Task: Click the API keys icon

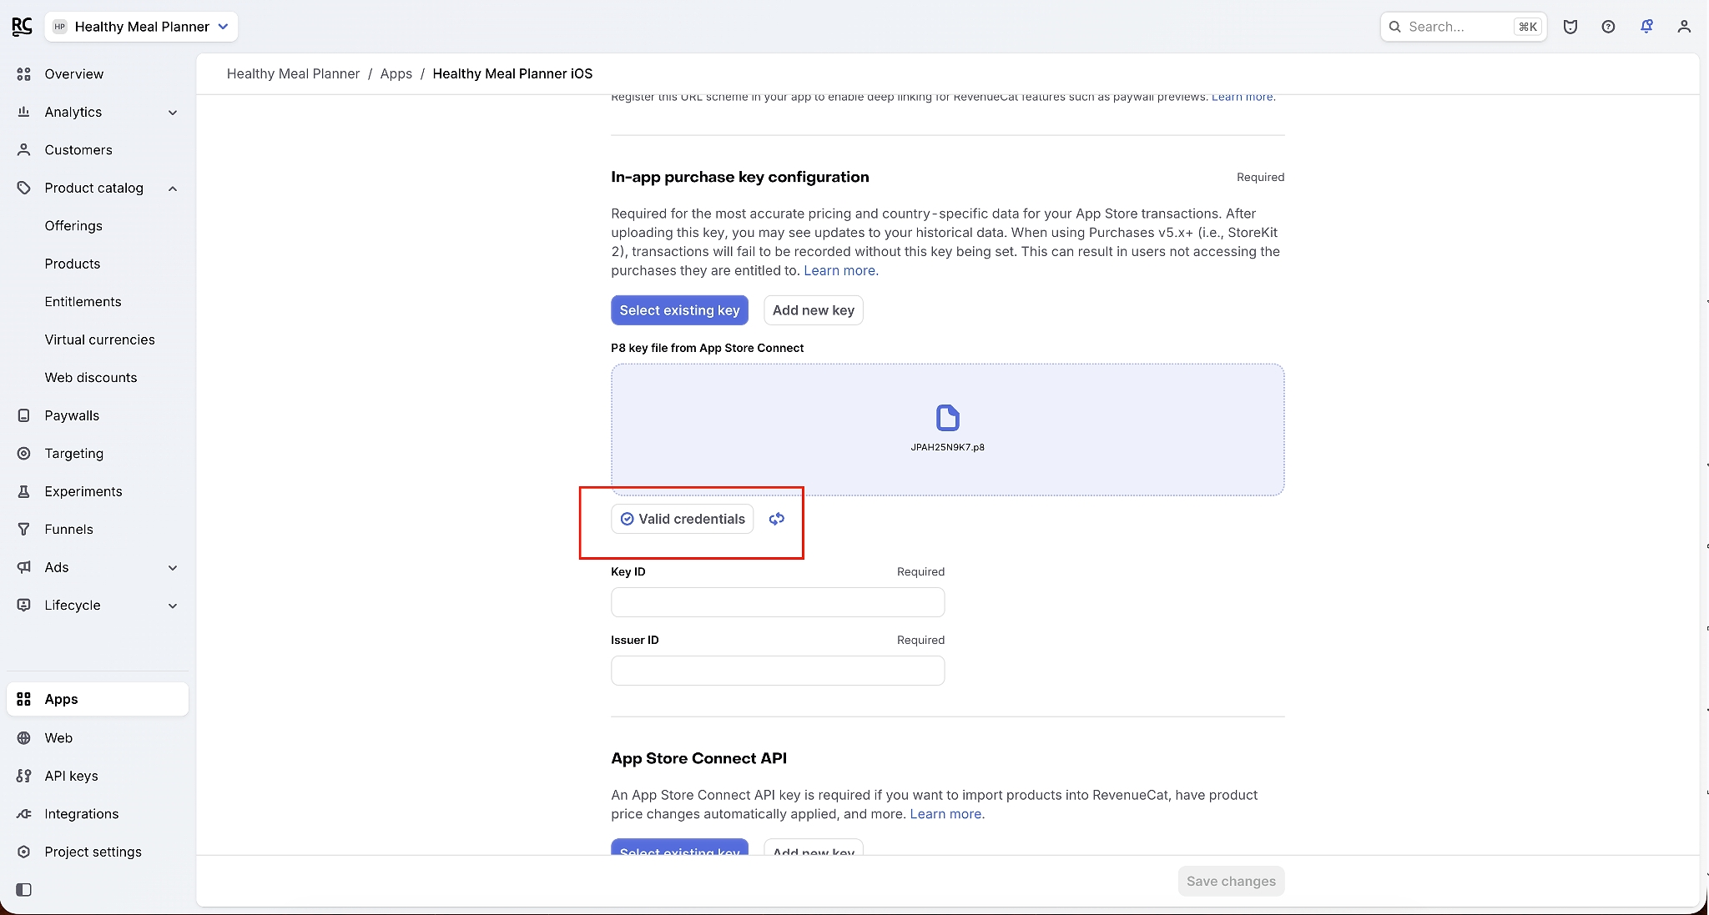Action: click(x=24, y=776)
